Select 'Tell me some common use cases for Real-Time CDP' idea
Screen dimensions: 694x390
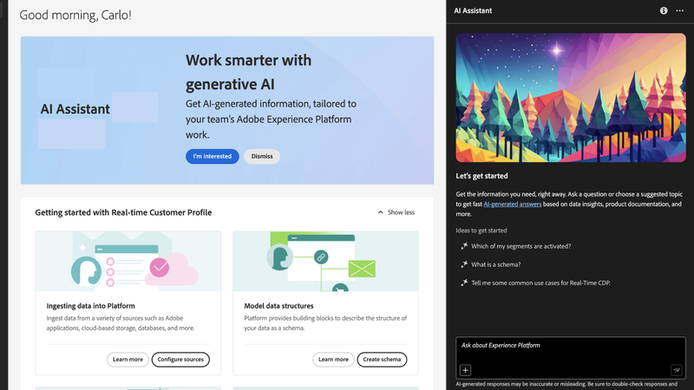pyautogui.click(x=540, y=283)
